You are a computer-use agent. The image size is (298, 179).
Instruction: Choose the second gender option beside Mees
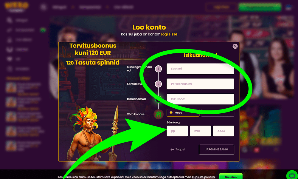[x=218, y=112]
